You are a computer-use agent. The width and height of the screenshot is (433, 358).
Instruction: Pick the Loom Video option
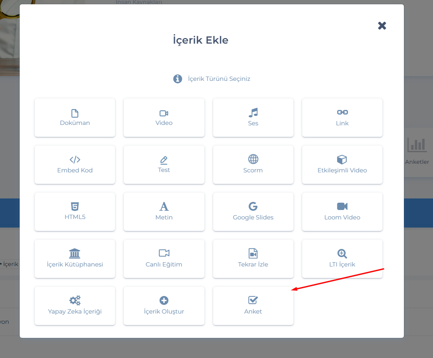(x=342, y=212)
